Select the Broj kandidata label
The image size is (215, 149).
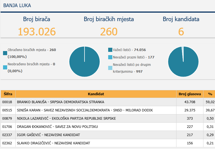point(181,19)
